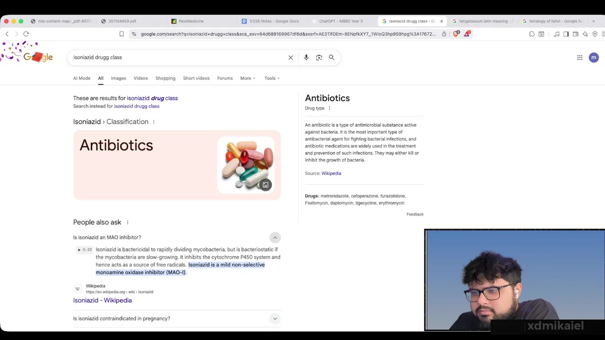
Task: Open the browser hamburger menu
Action: click(603, 34)
